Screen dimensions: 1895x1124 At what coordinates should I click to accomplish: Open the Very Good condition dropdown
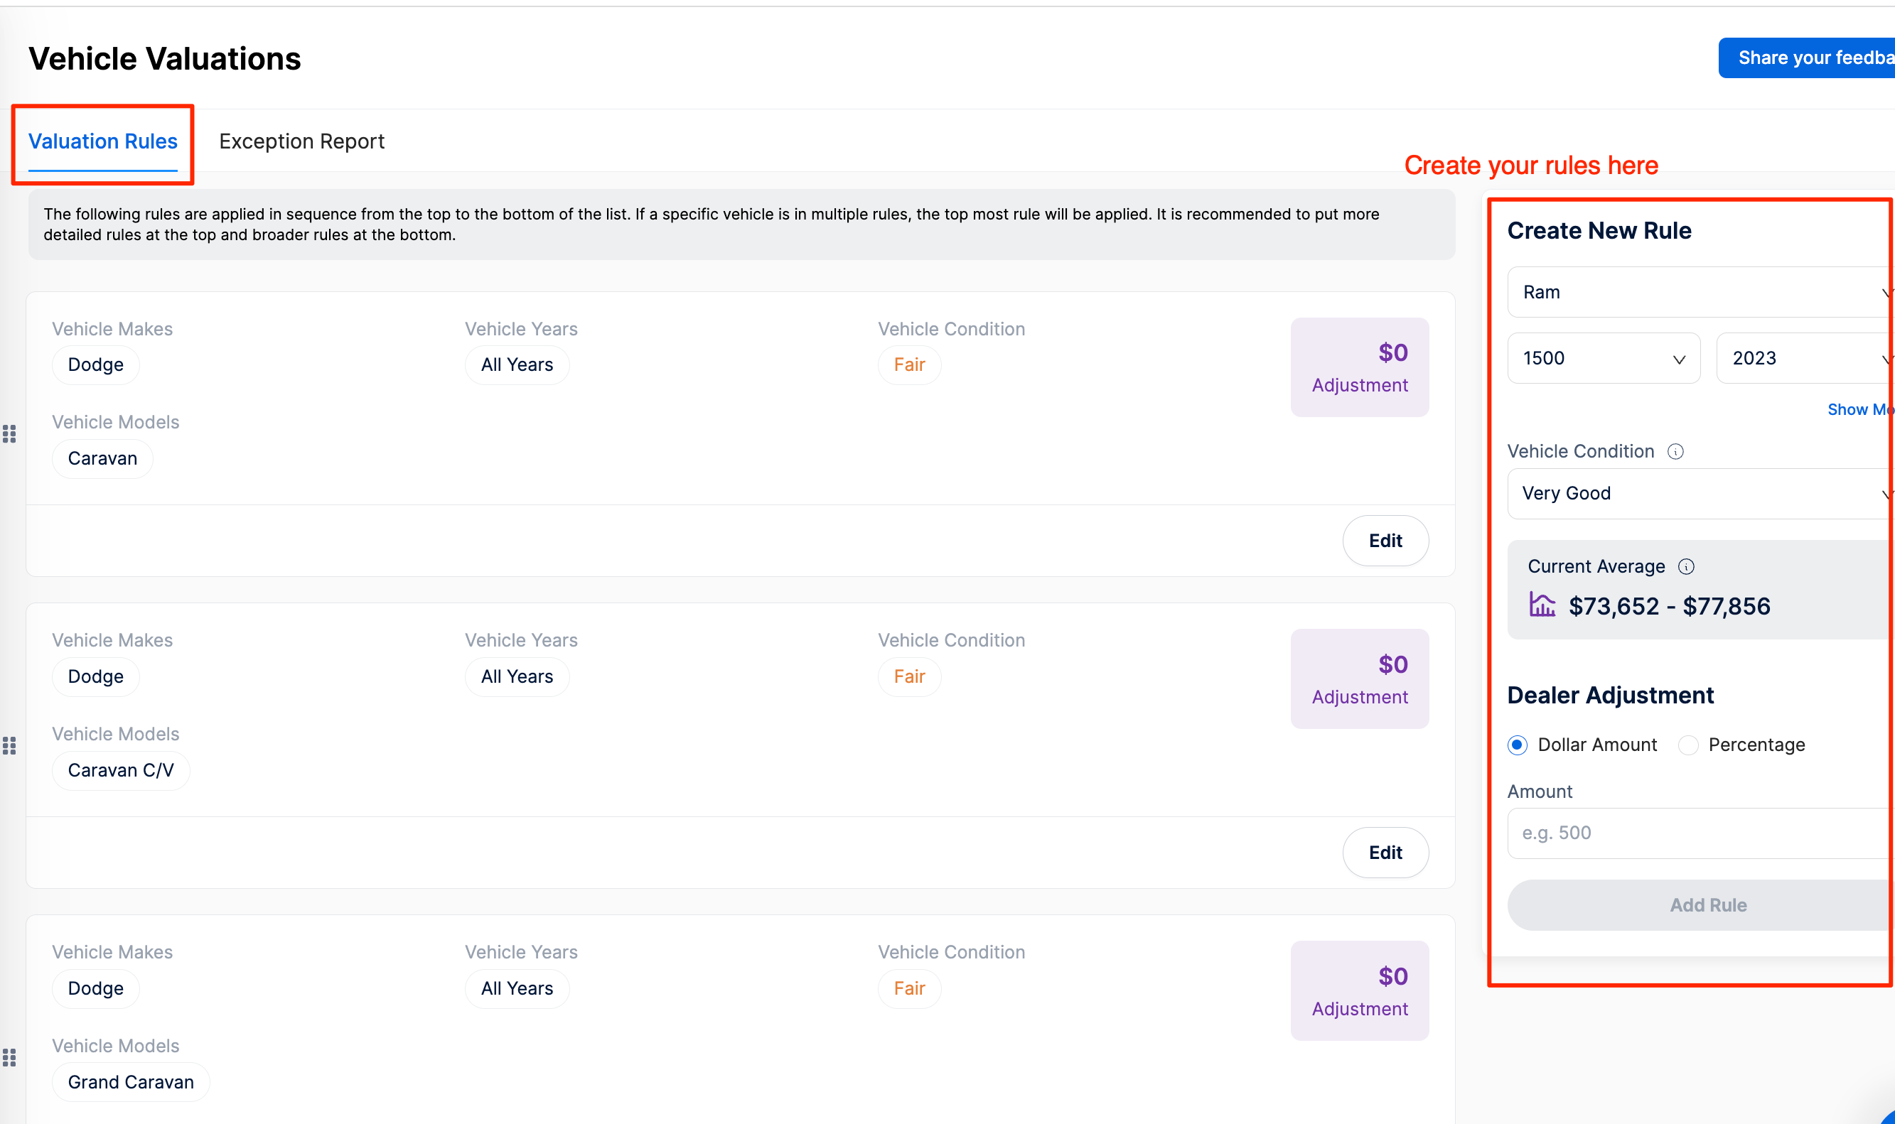[x=1697, y=494]
